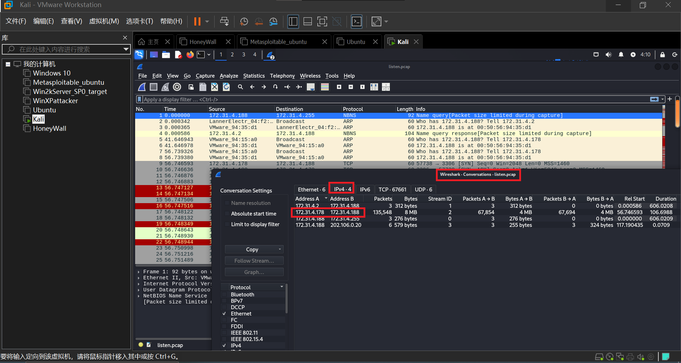The height and width of the screenshot is (363, 681).
Task: Switch to the Metasploitable_ubuntu VM tab
Action: pyautogui.click(x=283, y=42)
